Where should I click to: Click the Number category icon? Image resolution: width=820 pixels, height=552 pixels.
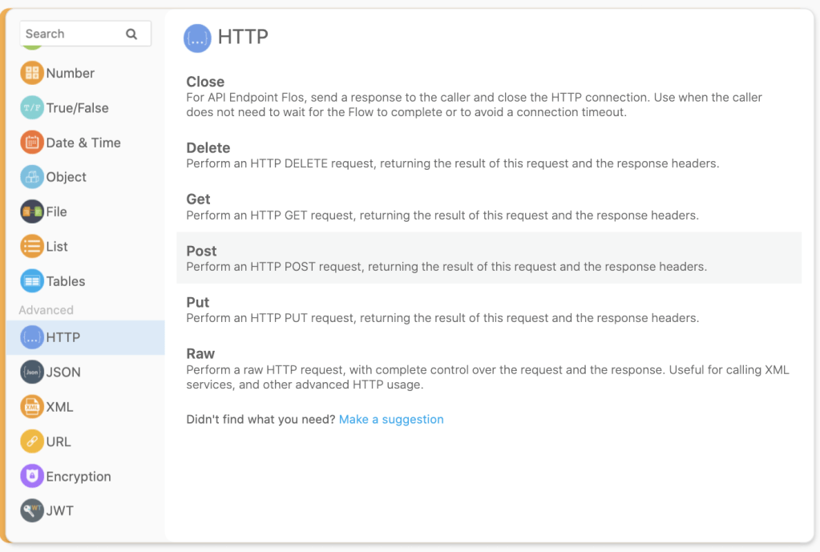coord(32,73)
